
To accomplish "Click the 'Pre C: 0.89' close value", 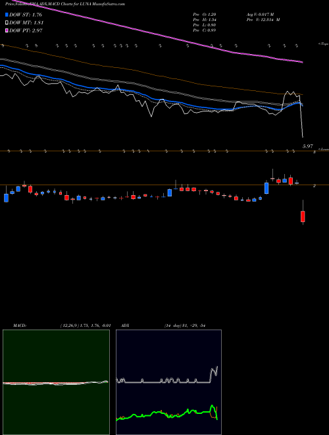I will [205, 30].
